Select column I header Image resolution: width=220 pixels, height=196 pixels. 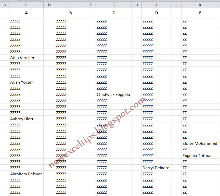tap(157, 5)
